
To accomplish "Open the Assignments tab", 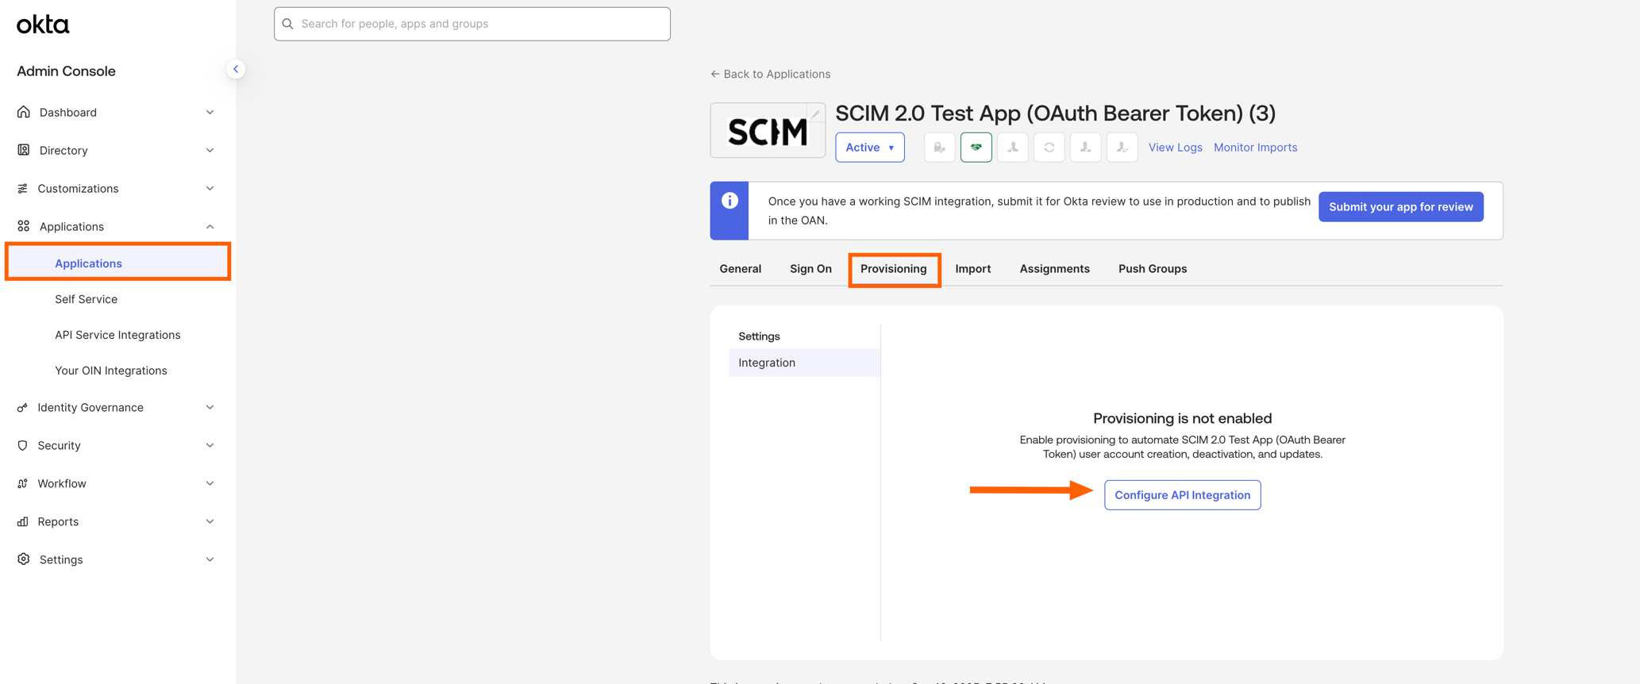I will 1054,269.
